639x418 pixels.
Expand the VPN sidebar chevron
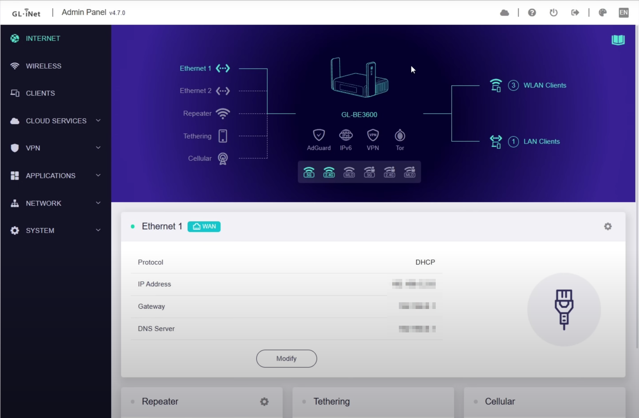click(x=98, y=148)
